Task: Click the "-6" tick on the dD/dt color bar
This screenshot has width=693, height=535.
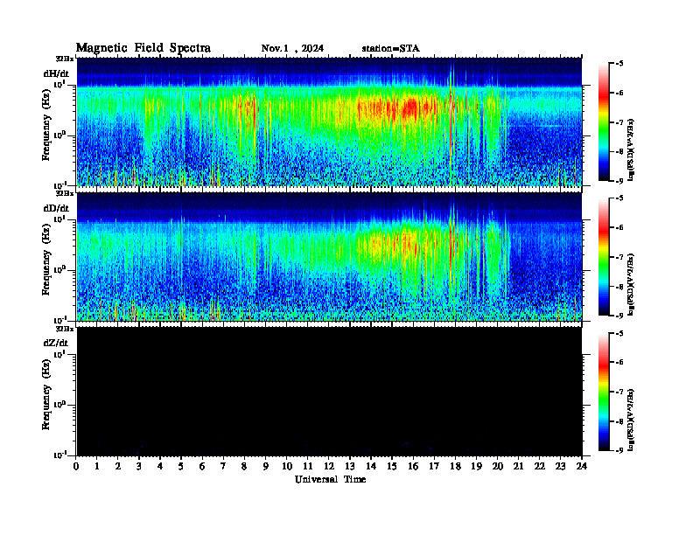Action: pyautogui.click(x=619, y=228)
